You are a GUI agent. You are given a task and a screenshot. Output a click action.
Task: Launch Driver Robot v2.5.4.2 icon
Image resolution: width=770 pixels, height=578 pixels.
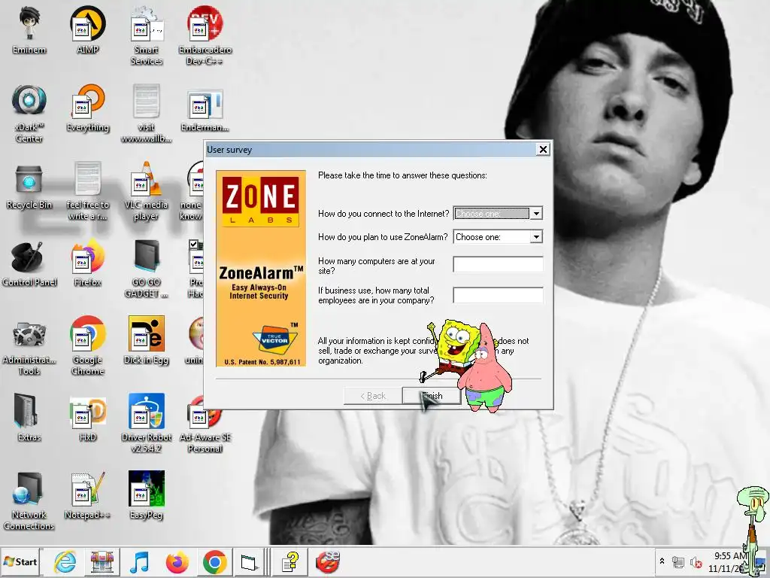coord(147,423)
